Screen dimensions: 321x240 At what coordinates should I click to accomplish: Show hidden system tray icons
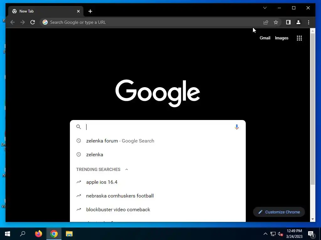(x=265, y=234)
